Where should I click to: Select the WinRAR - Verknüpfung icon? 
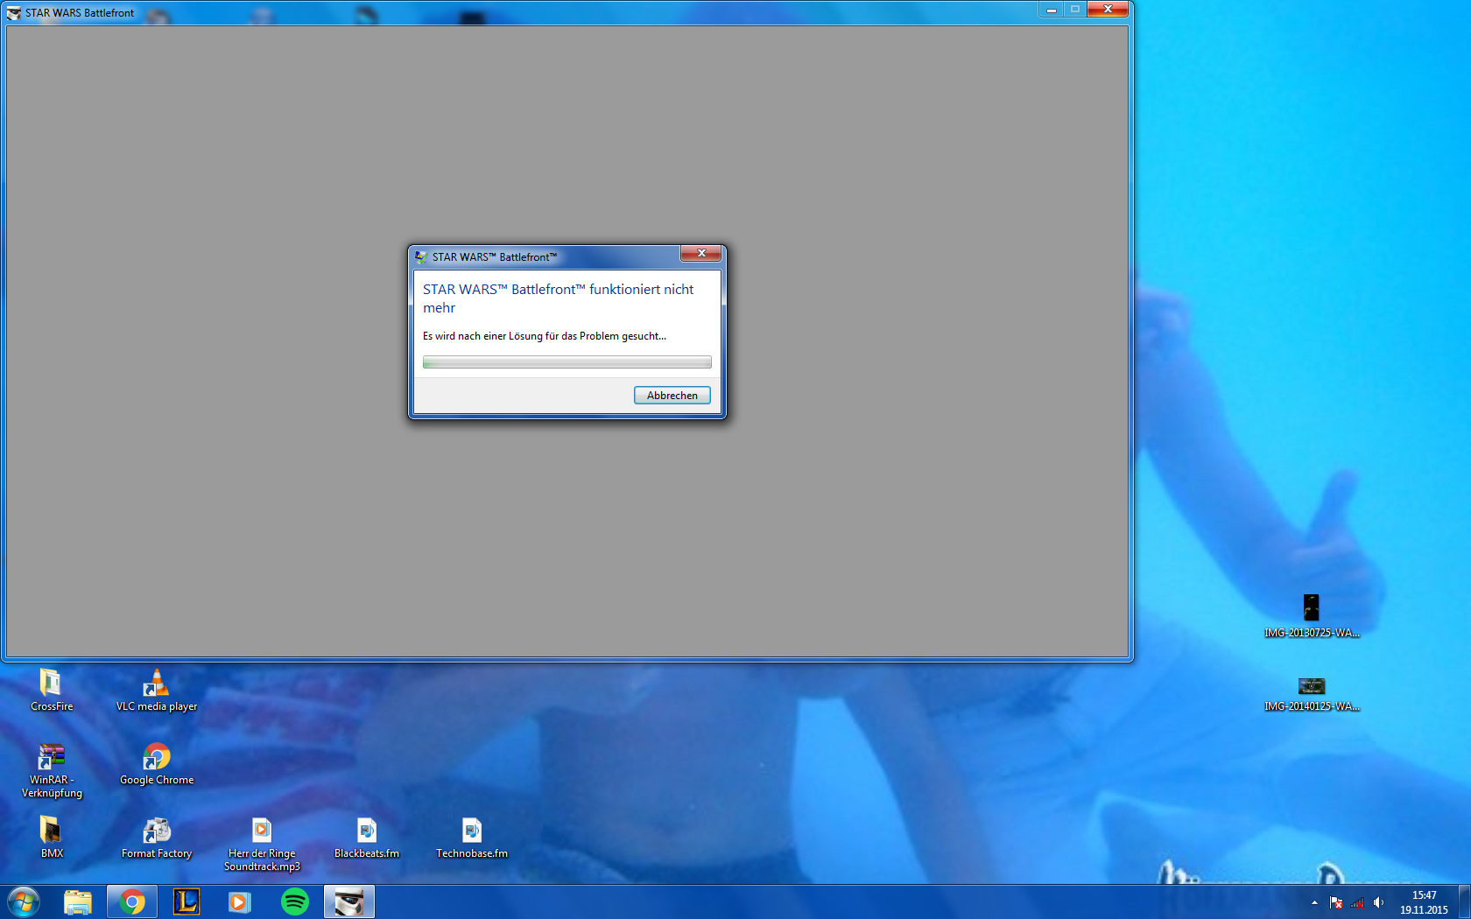point(52,770)
